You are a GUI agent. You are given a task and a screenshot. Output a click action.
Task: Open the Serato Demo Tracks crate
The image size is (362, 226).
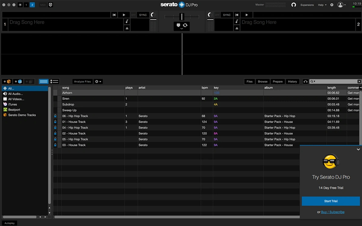click(x=22, y=115)
